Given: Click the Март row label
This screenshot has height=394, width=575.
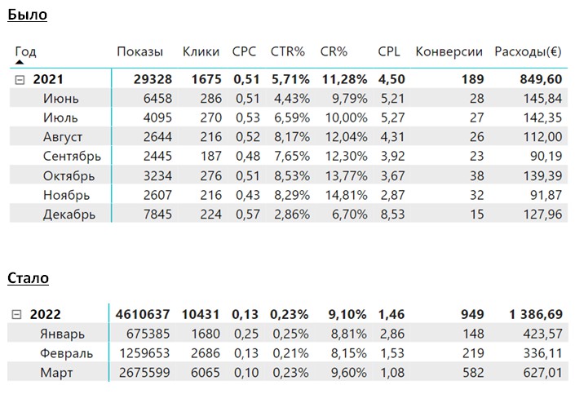Looking at the screenshot, I should point(55,373).
